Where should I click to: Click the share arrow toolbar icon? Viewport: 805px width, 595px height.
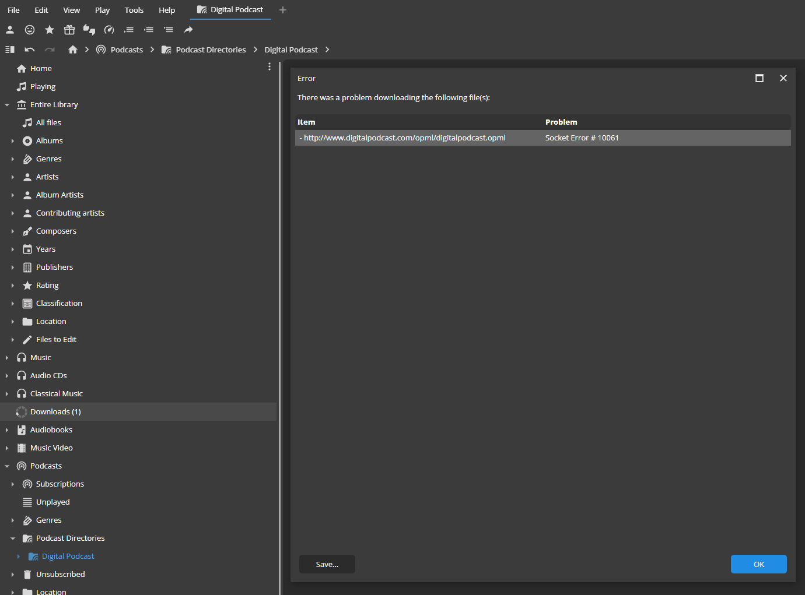tap(188, 30)
